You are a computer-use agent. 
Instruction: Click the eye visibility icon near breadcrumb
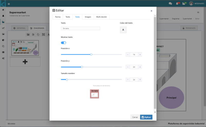click(x=198, y=12)
